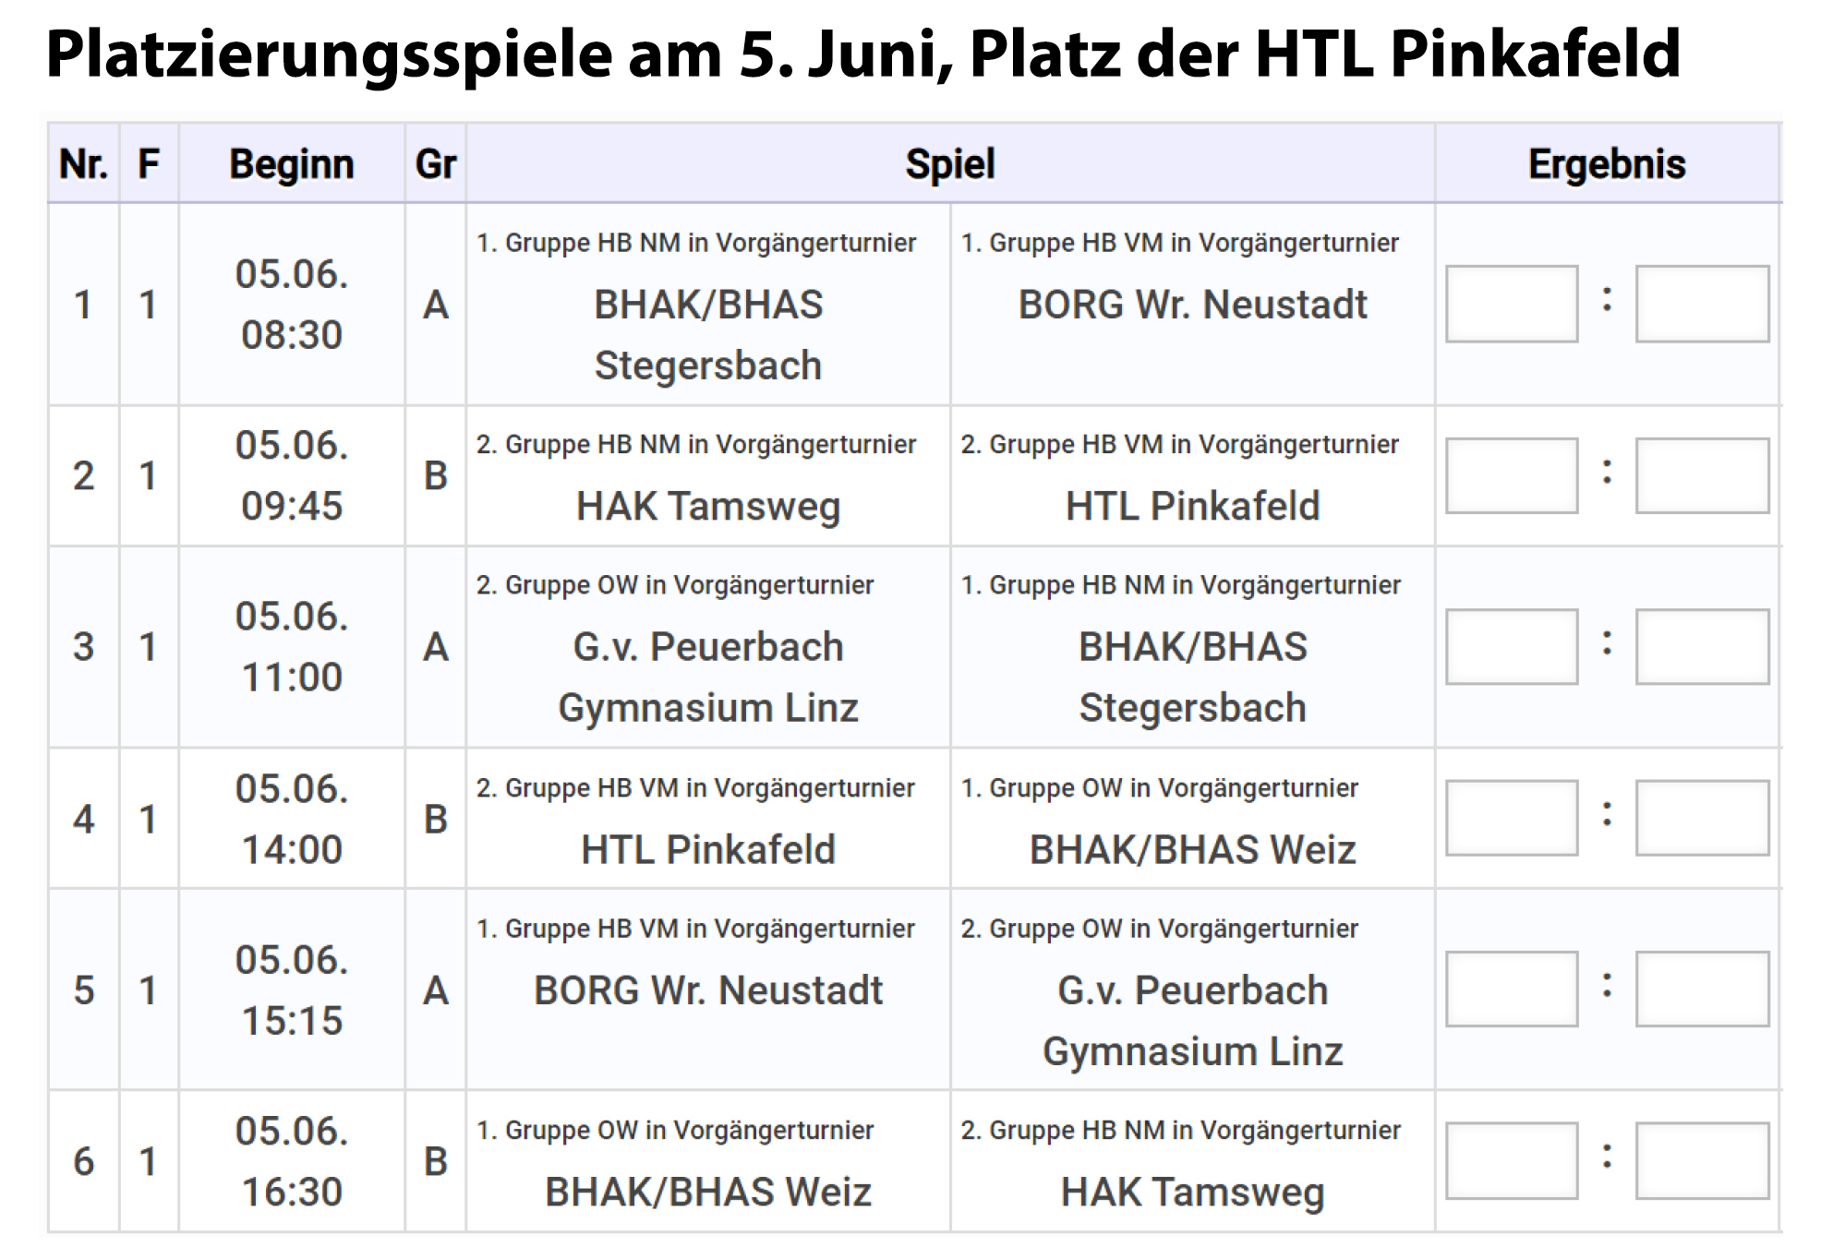Click the right result field for match 3

pos(1701,646)
